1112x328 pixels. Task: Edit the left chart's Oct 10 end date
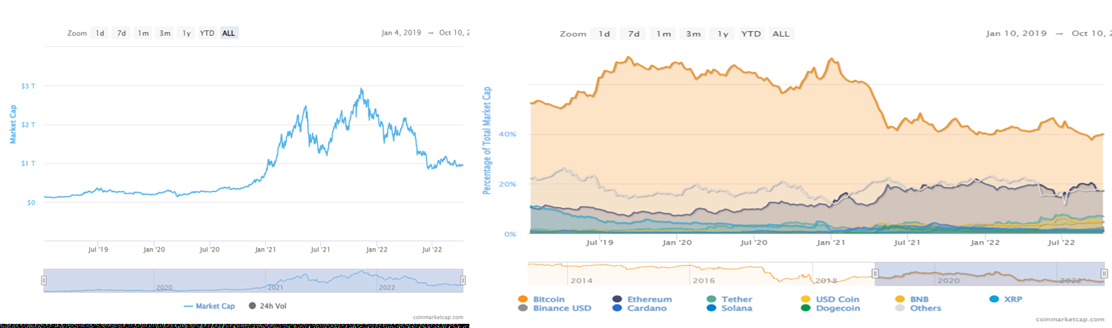tap(454, 33)
